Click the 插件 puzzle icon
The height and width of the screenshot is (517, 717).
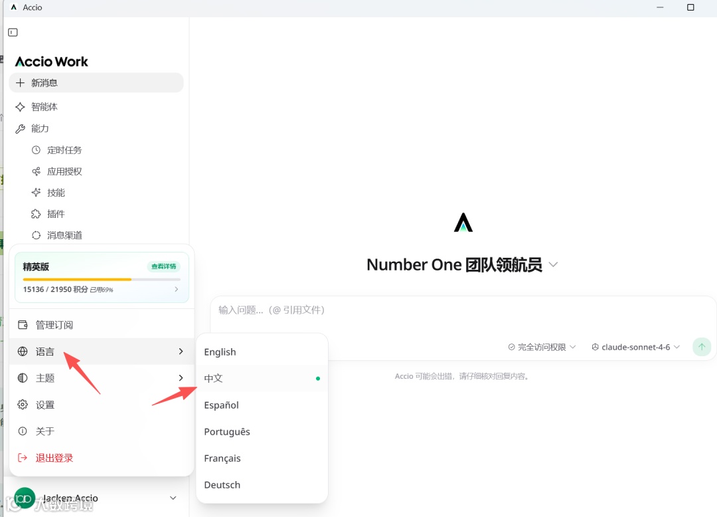click(x=36, y=214)
